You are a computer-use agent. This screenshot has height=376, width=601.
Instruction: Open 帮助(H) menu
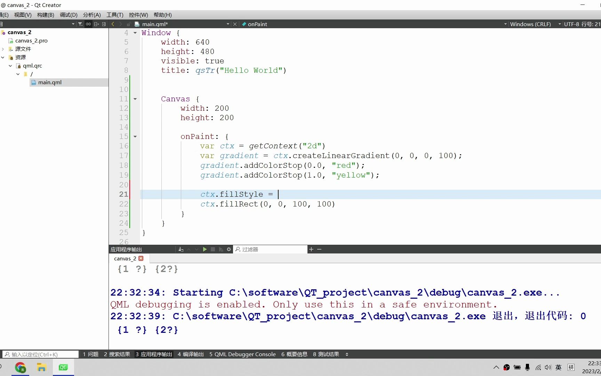point(163,15)
